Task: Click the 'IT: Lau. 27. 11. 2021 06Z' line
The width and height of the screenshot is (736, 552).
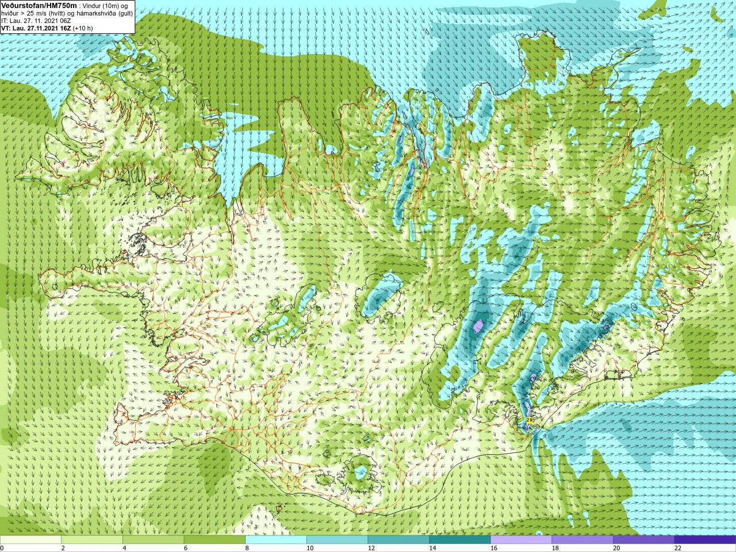Action: pyautogui.click(x=36, y=21)
